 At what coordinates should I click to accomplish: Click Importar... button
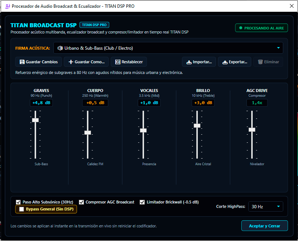click(x=199, y=62)
